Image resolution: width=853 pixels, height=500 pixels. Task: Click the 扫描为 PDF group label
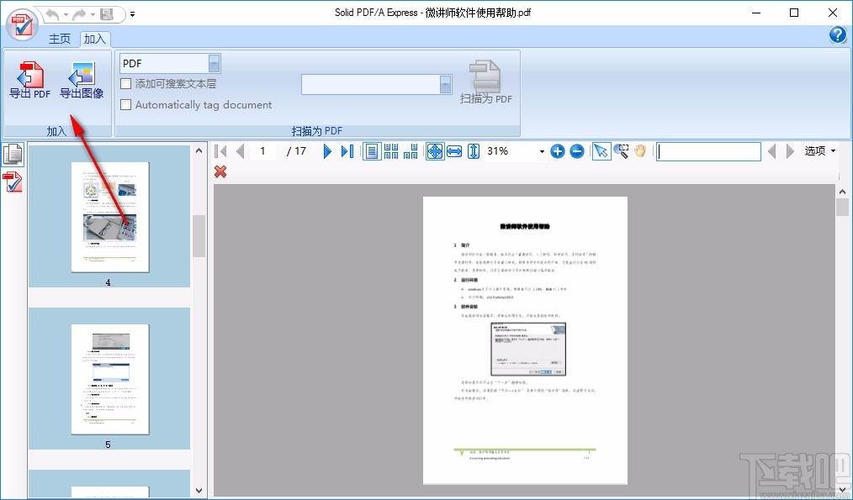[317, 131]
